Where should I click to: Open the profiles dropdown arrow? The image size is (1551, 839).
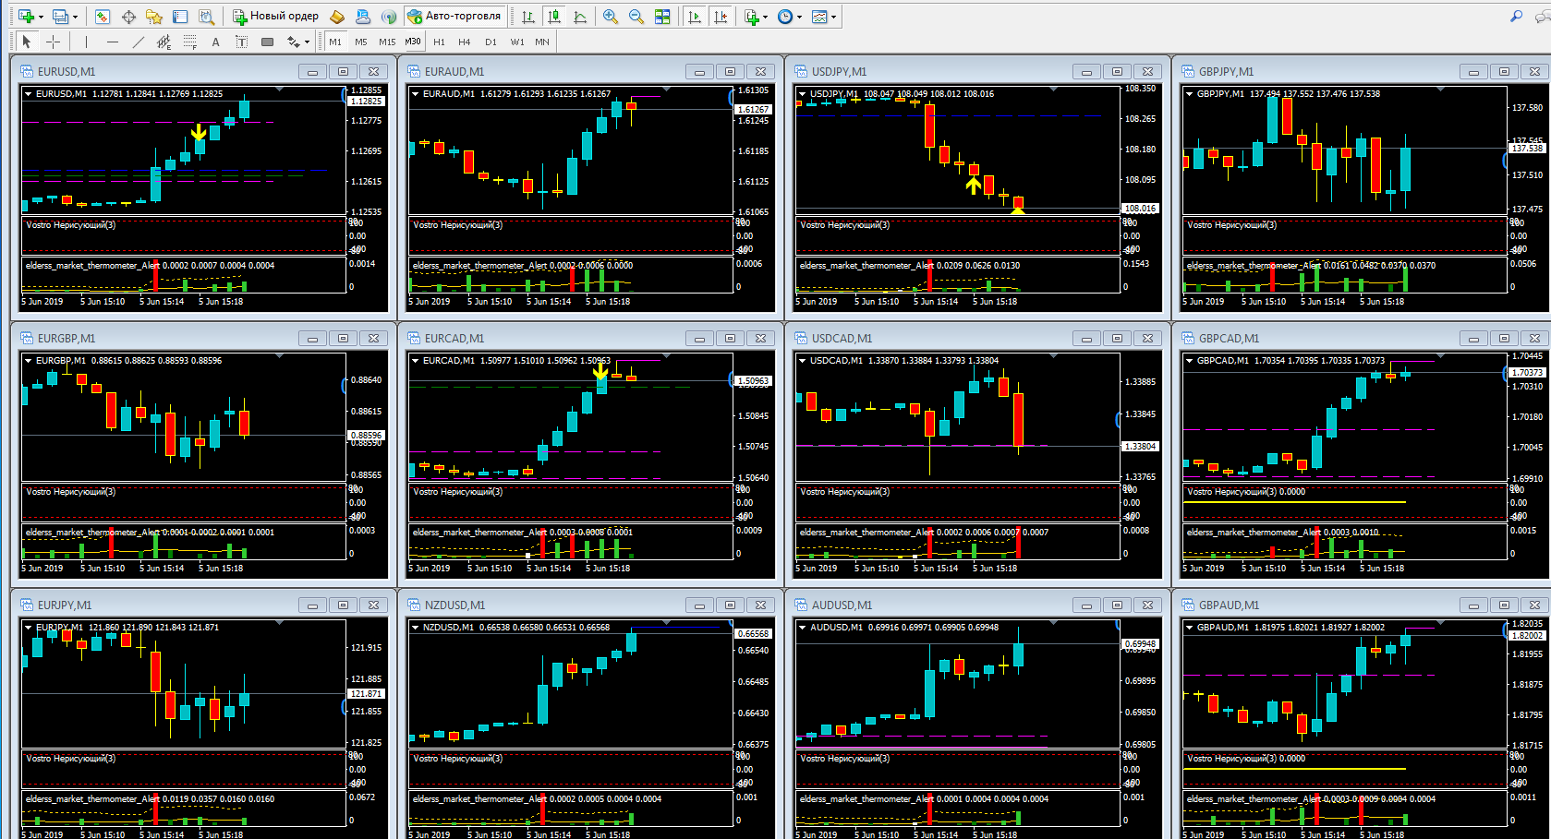point(75,17)
